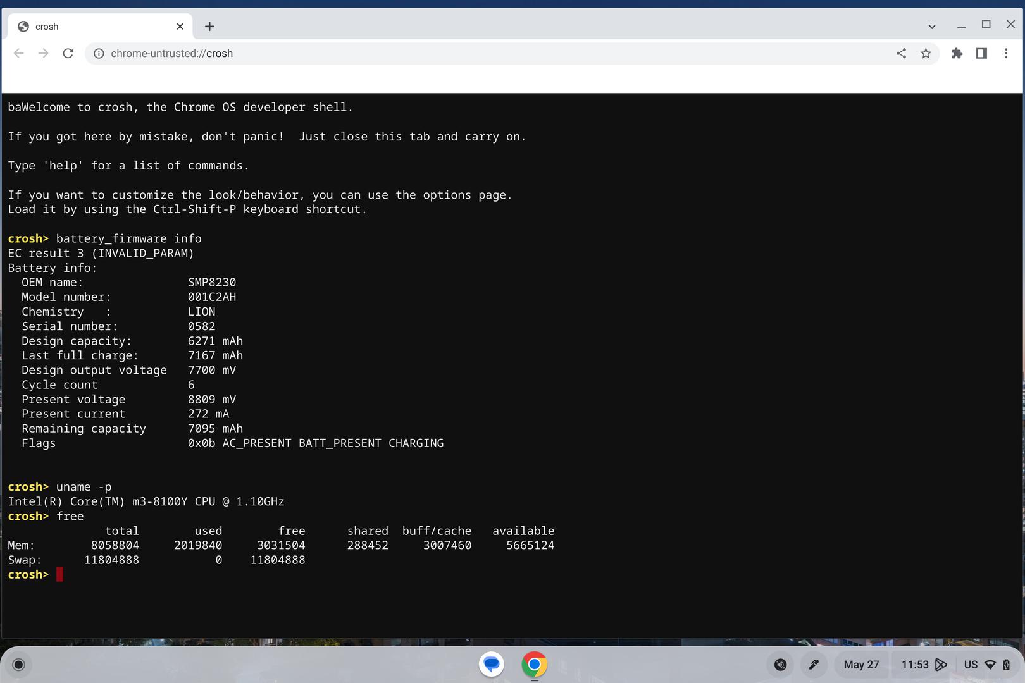Reload the crosh page
Image resolution: width=1025 pixels, height=683 pixels.
coord(68,53)
